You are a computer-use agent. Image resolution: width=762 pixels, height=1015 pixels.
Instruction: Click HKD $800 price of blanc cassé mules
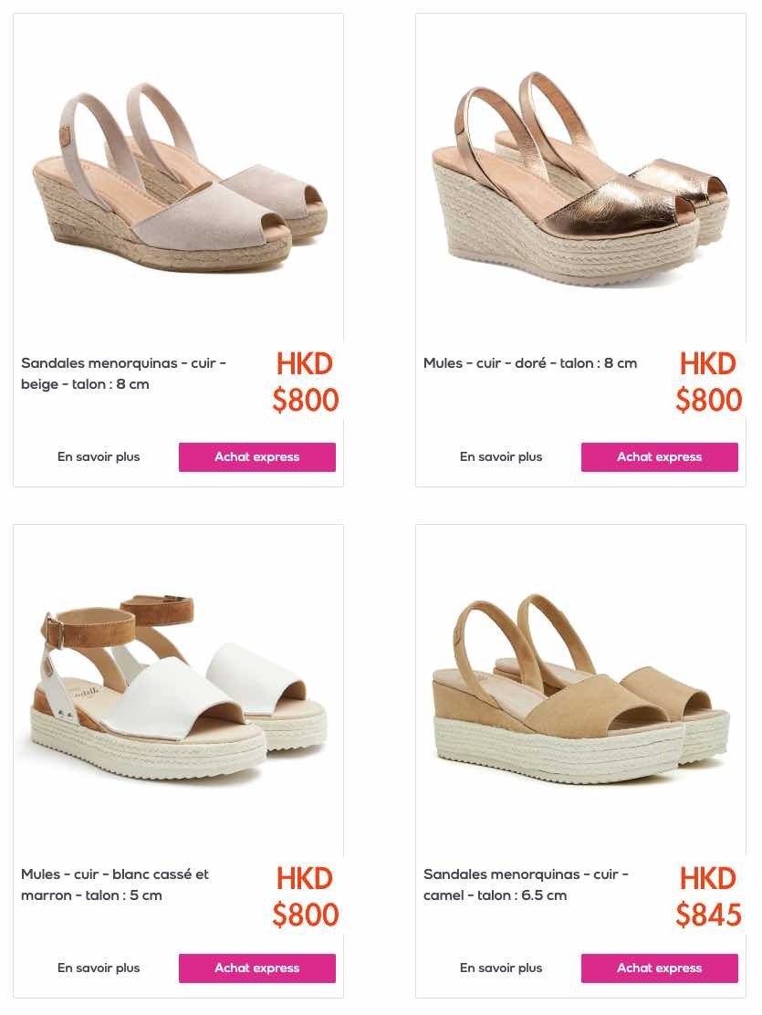[305, 897]
